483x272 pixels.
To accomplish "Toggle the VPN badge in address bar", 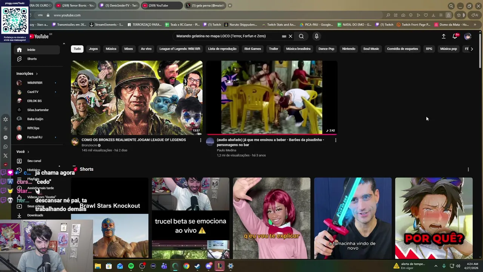I will 40,15.
